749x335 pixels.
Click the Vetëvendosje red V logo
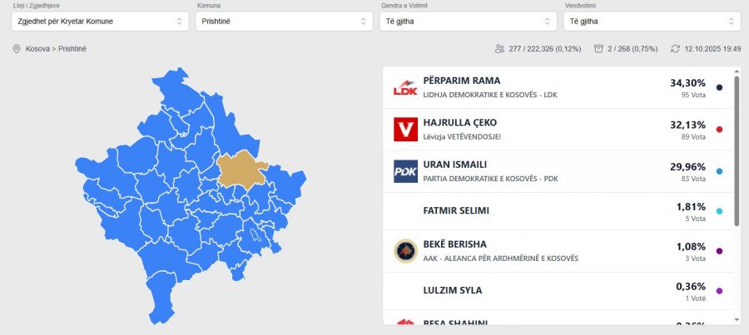(405, 130)
